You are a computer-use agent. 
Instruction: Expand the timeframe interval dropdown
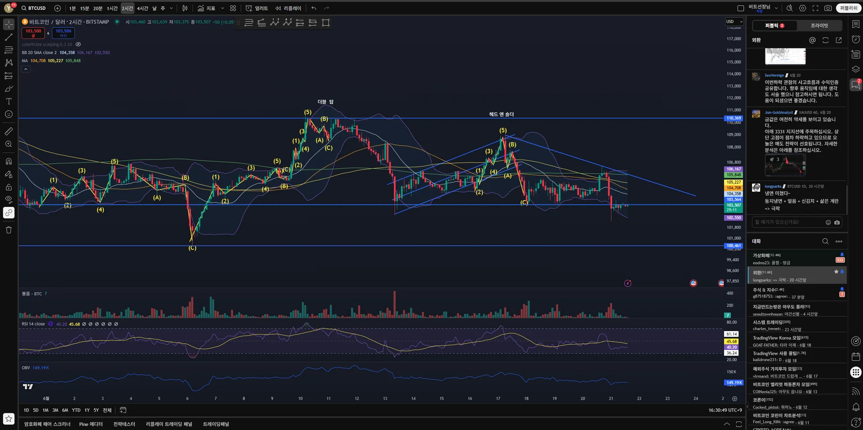(x=171, y=8)
